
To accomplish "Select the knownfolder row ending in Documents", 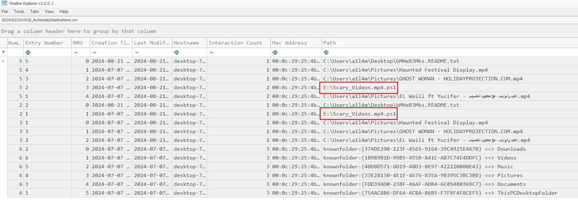I will [289, 184].
